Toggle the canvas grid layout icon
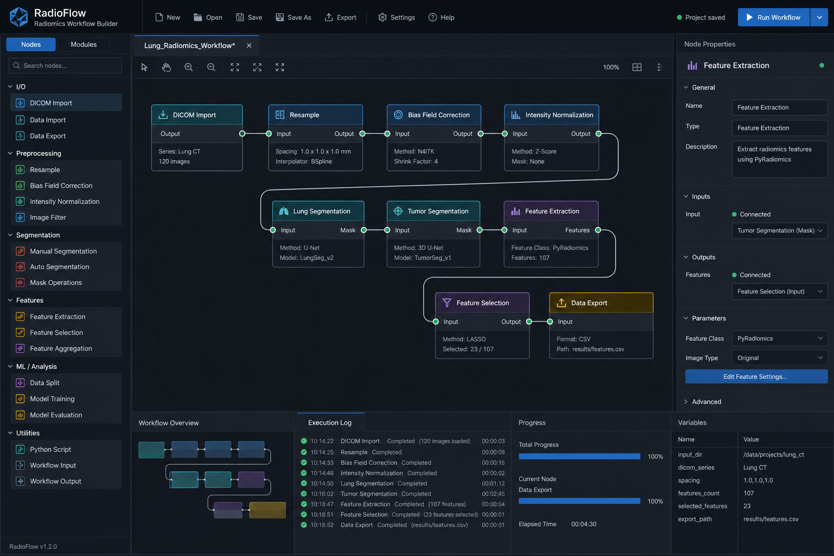This screenshot has height=556, width=834. pos(637,67)
